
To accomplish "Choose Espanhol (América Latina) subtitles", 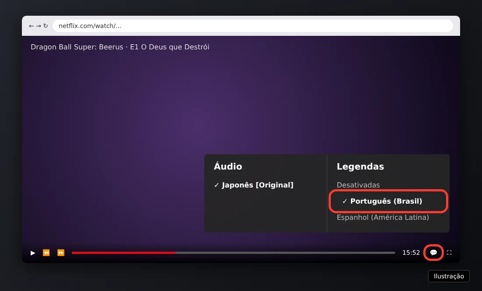I will coord(383,218).
